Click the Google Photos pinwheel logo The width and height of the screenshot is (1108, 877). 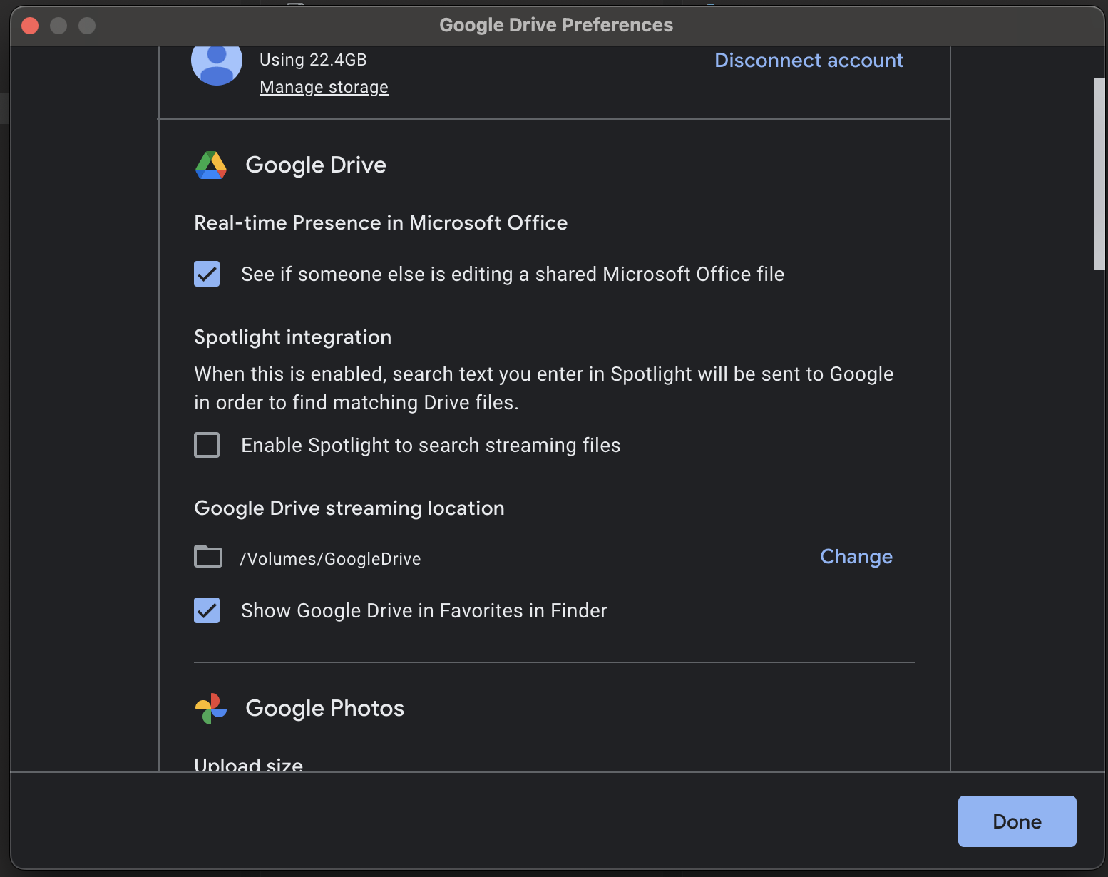[211, 709]
